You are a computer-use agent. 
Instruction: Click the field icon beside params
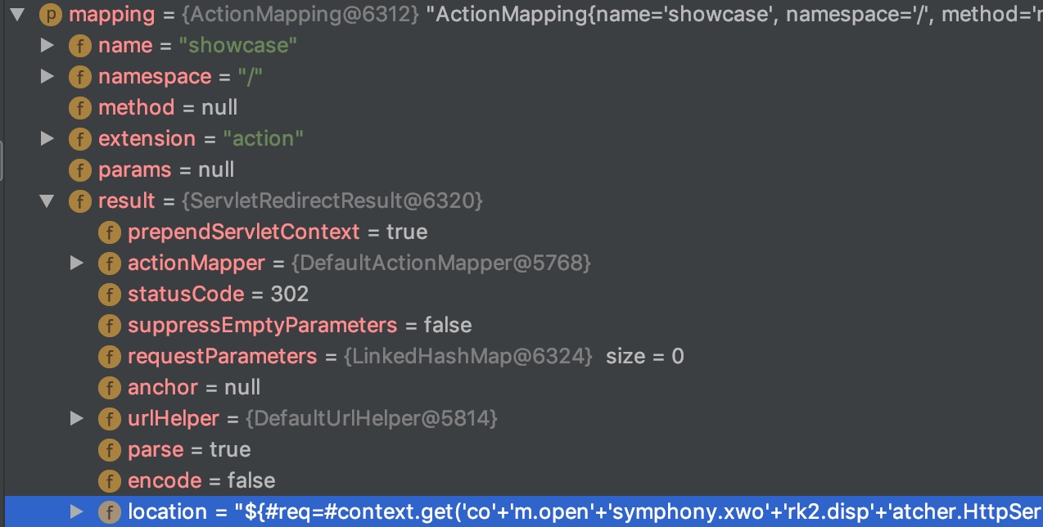79,169
